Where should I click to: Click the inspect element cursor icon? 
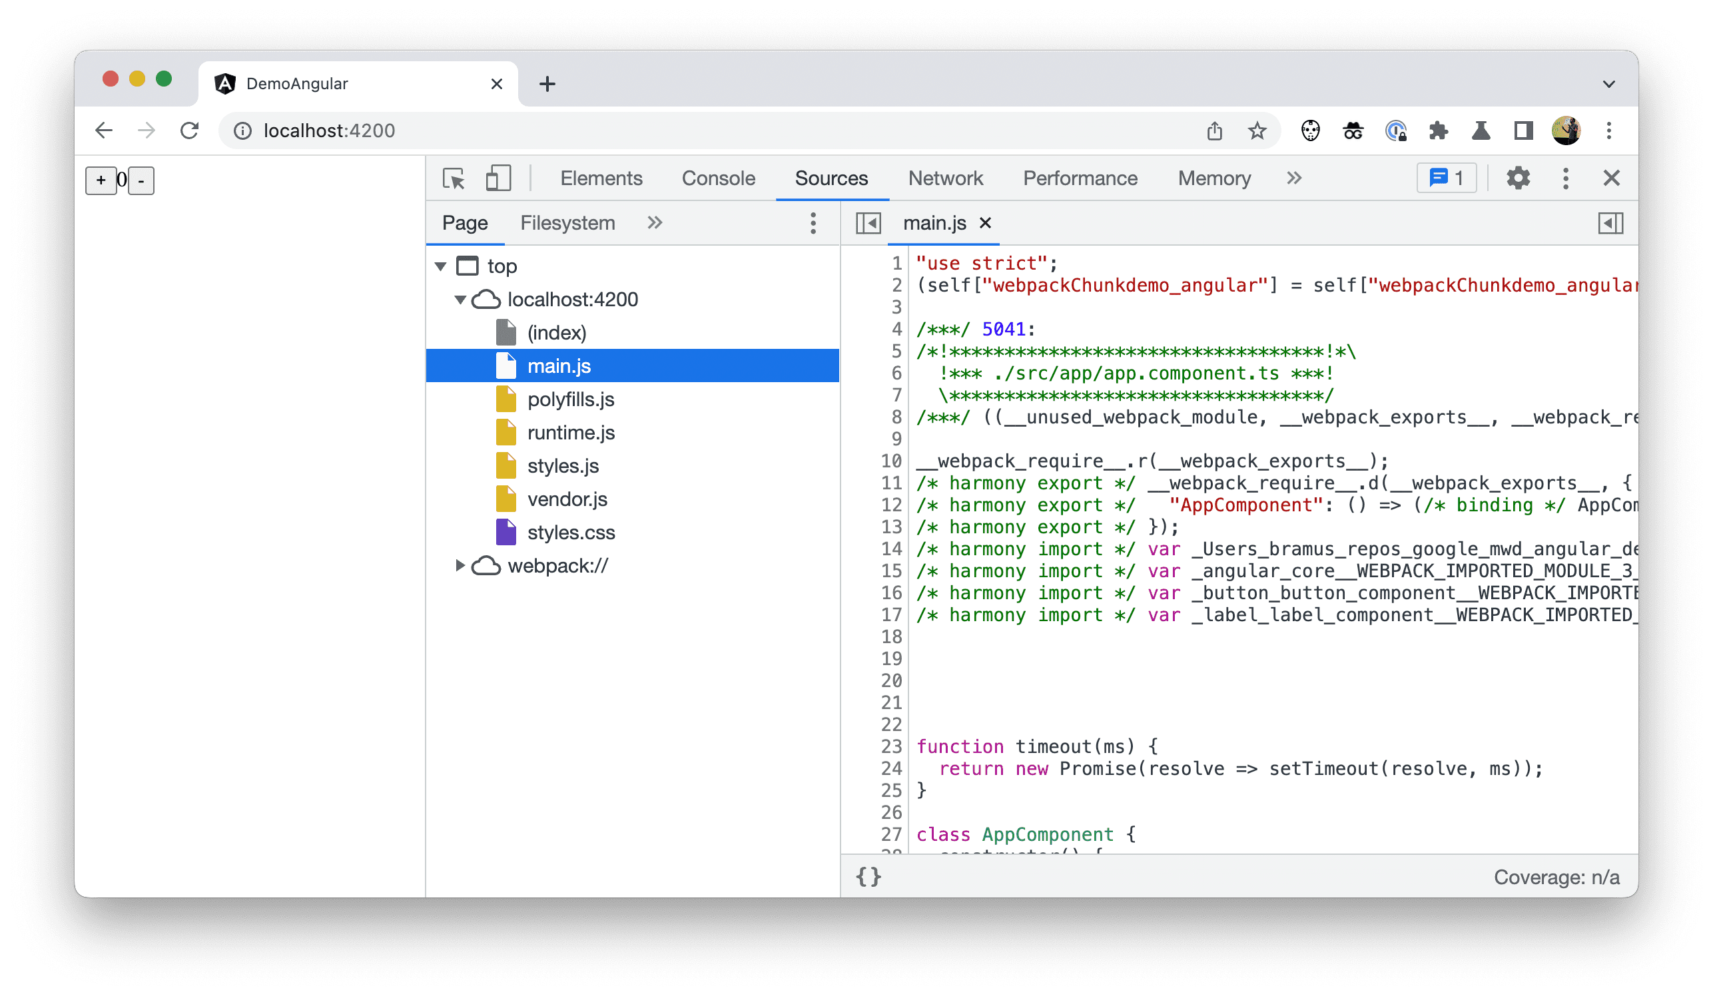(454, 180)
